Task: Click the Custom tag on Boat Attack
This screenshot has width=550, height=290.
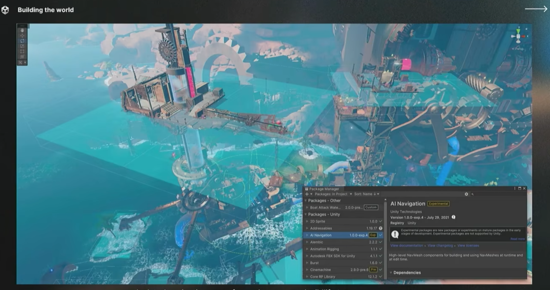Action: click(x=371, y=208)
